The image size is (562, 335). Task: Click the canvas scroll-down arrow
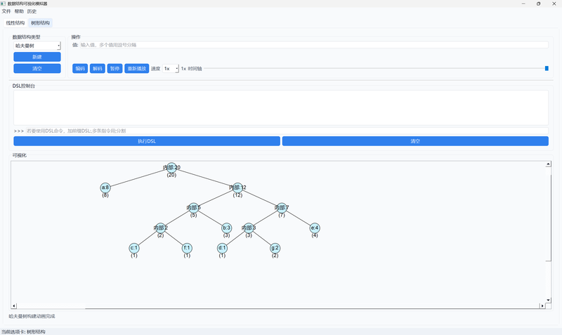coord(549,301)
